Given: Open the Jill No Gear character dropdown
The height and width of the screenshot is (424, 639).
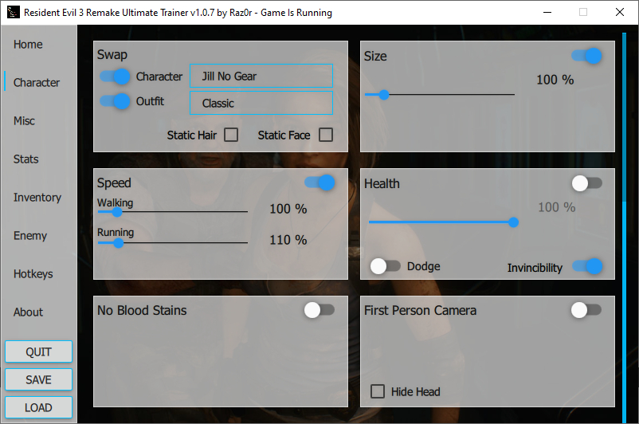Looking at the screenshot, I should point(261,77).
